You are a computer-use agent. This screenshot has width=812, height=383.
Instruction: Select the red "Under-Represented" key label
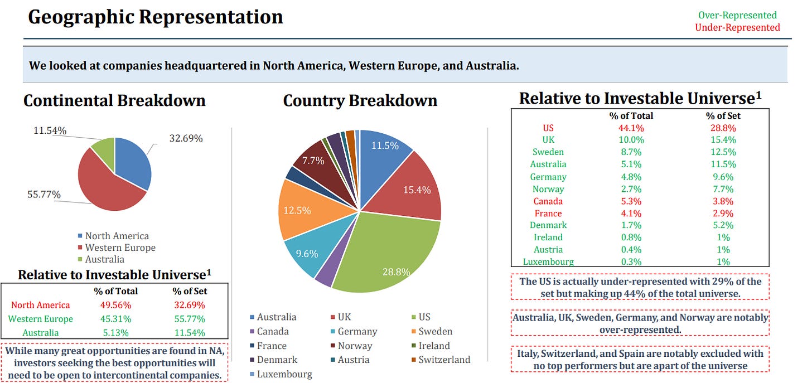point(738,27)
